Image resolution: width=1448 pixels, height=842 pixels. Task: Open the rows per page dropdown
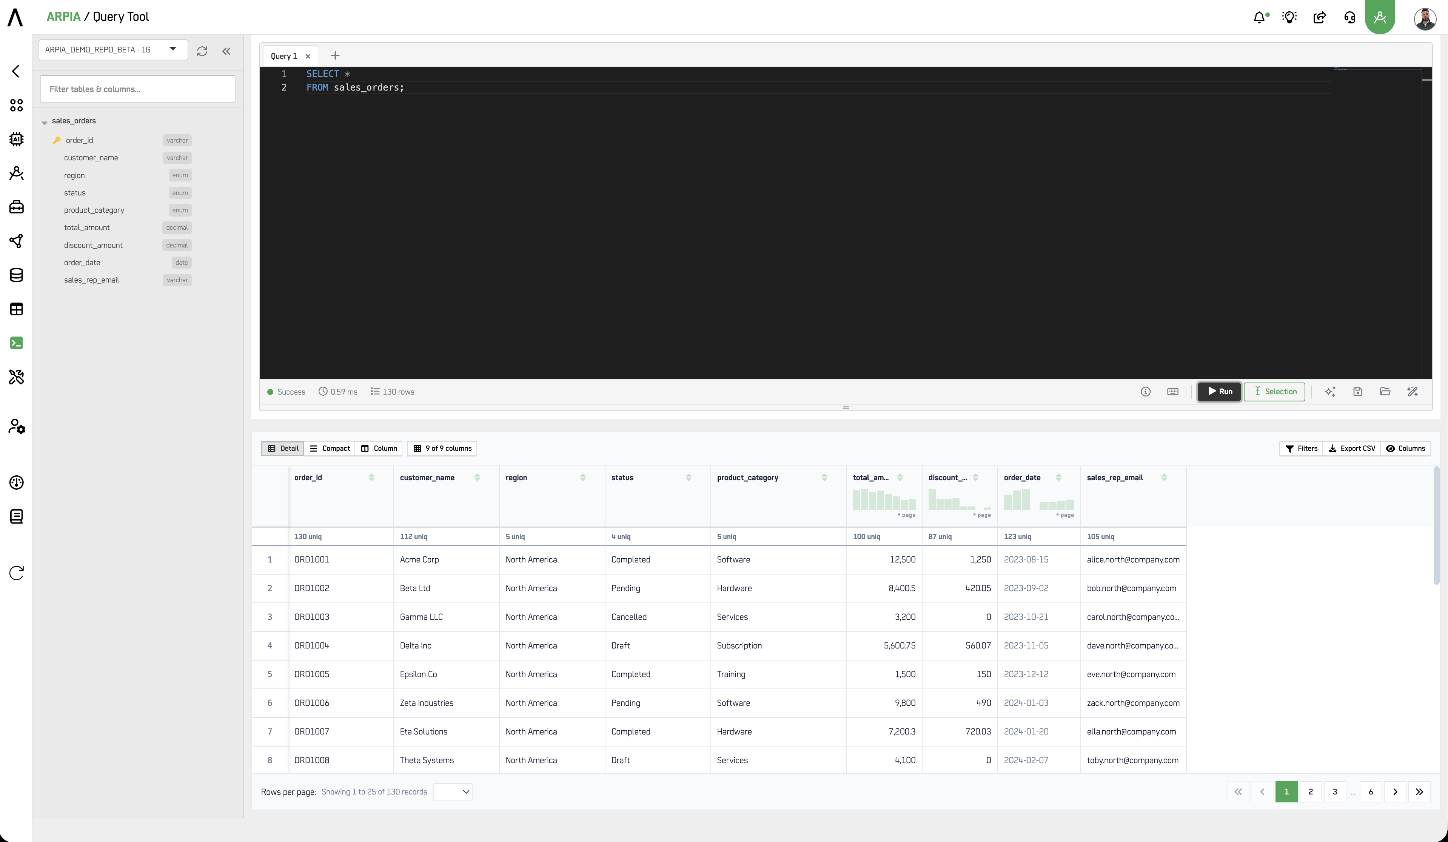pos(453,792)
